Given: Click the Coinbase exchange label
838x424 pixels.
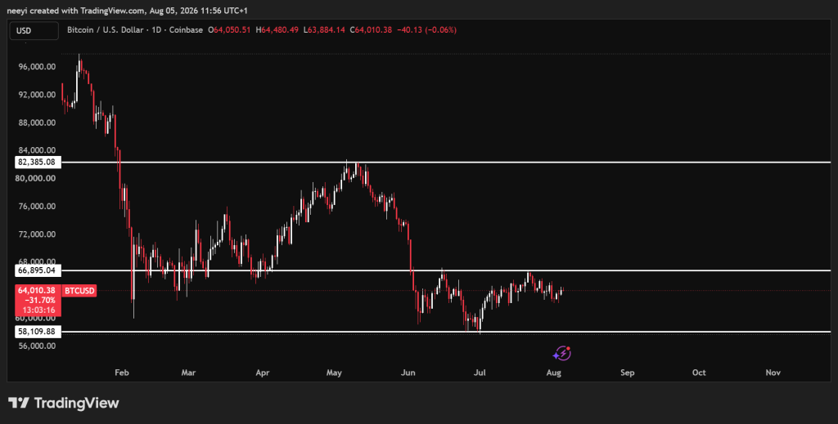Looking at the screenshot, I should 186,30.
